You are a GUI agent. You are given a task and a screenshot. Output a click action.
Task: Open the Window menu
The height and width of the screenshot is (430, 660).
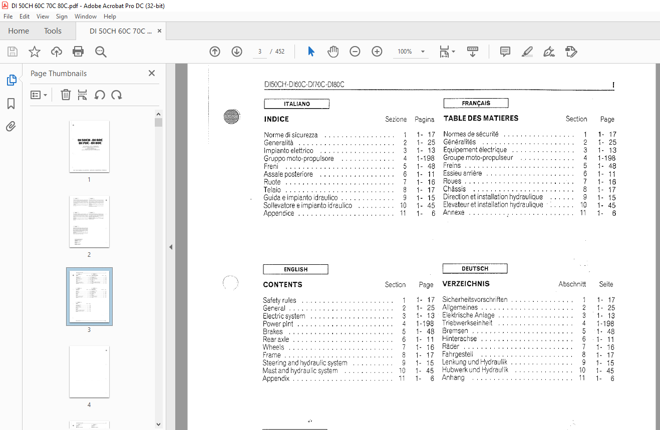pyautogui.click(x=86, y=17)
